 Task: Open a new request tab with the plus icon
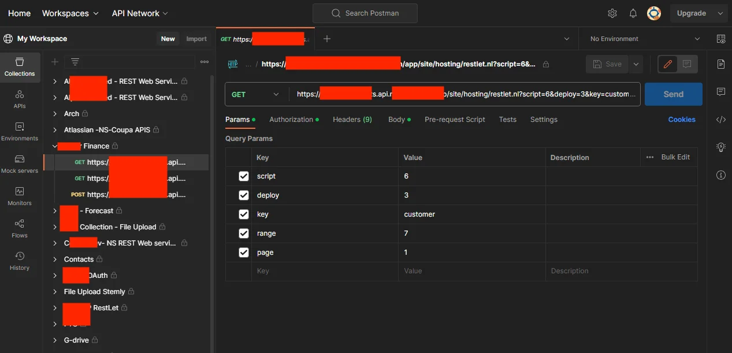pyautogui.click(x=327, y=39)
